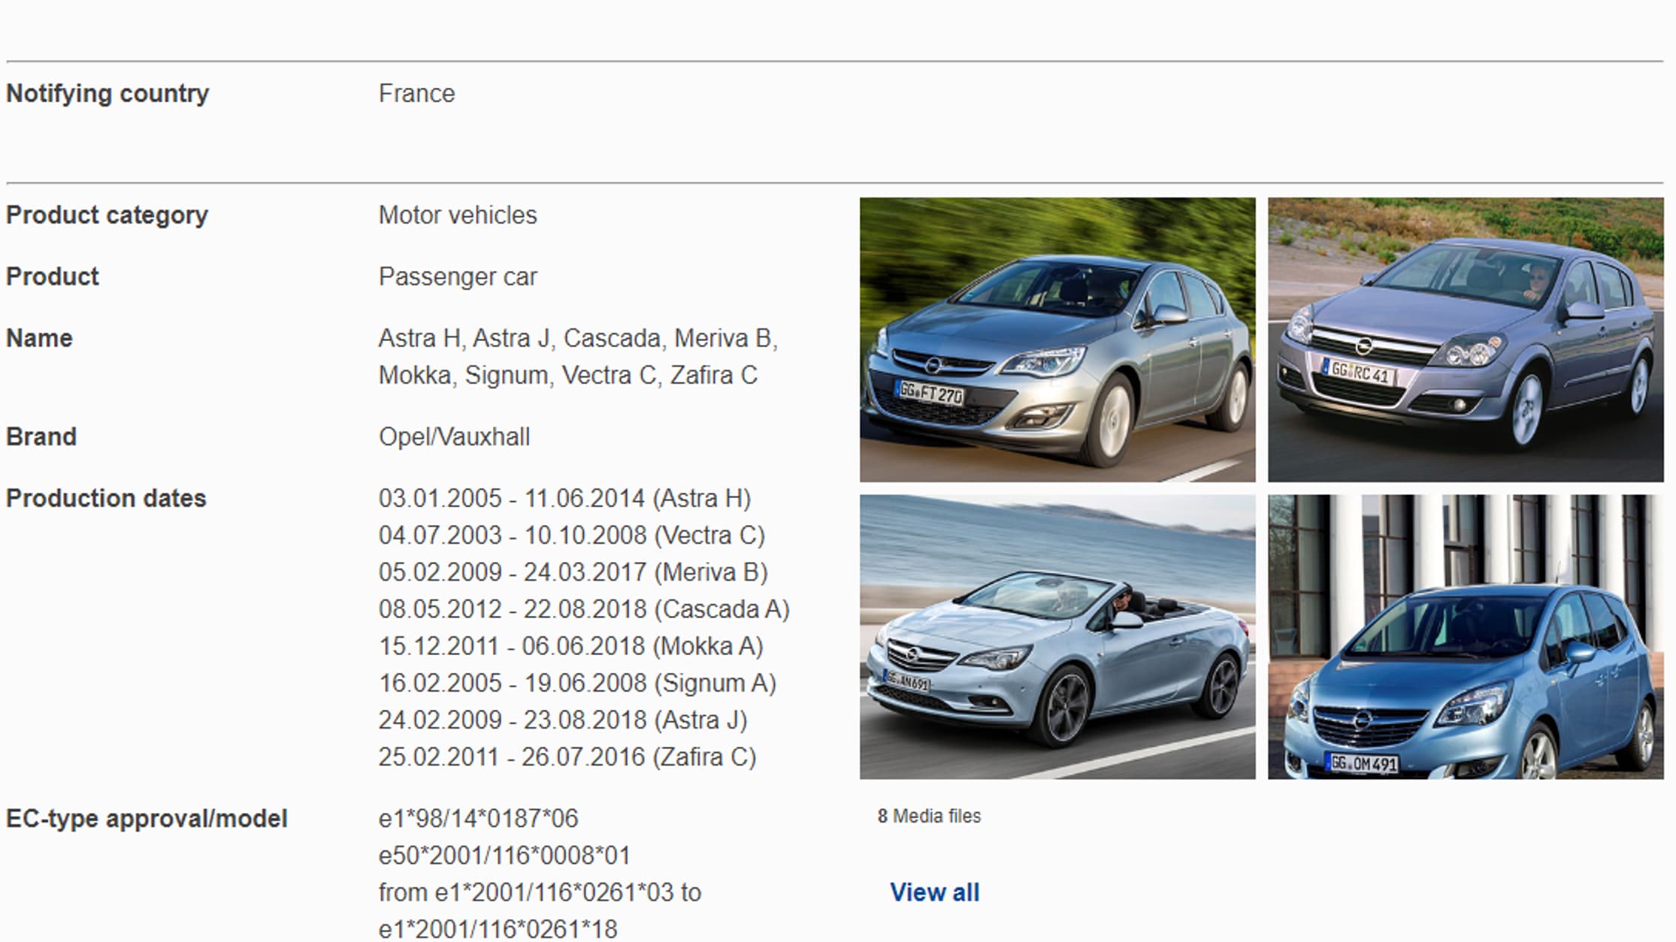
Task: Click the value 'Opel/Vauxhall'
Action: click(454, 436)
